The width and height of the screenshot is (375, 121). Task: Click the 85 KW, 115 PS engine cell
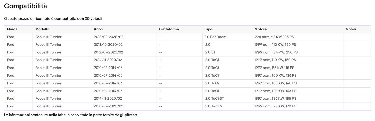274,68
